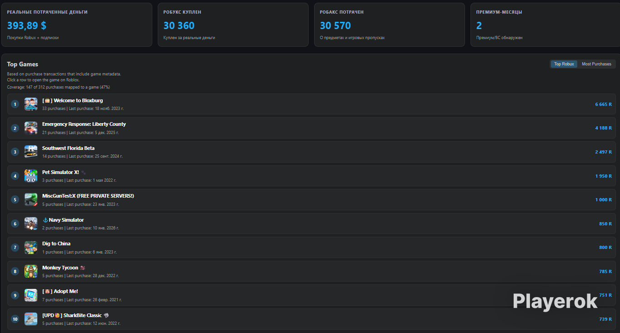This screenshot has width=620, height=333.
Task: Open Emergency Response: Liberty County title link
Action: pos(84,124)
